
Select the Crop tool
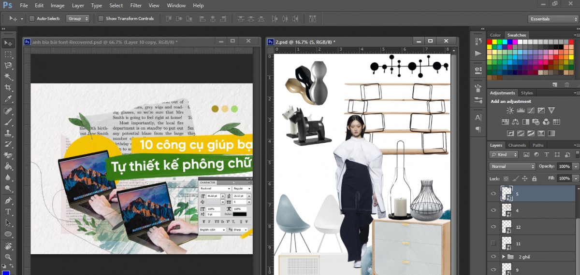pyautogui.click(x=8, y=87)
